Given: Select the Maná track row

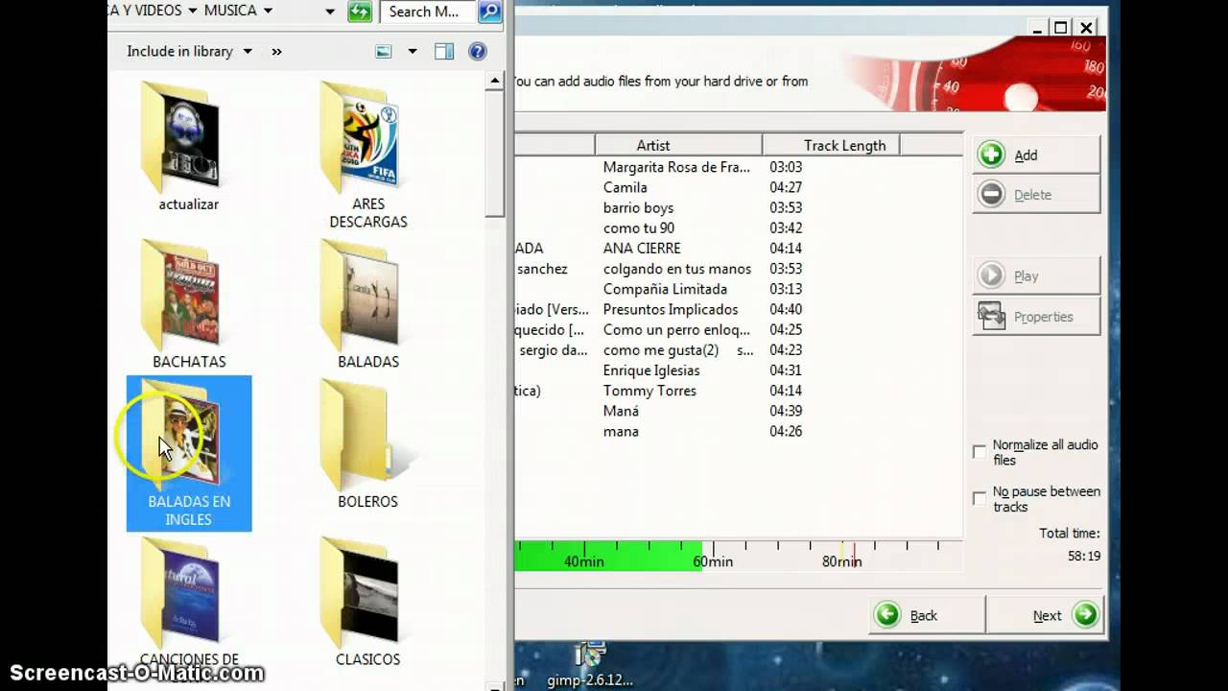Looking at the screenshot, I should 738,411.
